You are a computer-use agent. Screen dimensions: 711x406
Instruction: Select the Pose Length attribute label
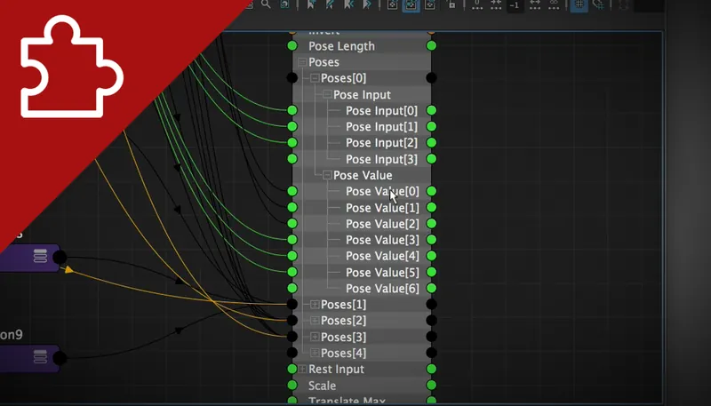point(342,46)
